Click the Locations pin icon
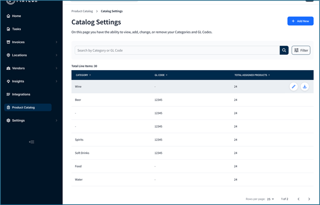This screenshot has height=205, width=320. (8, 55)
